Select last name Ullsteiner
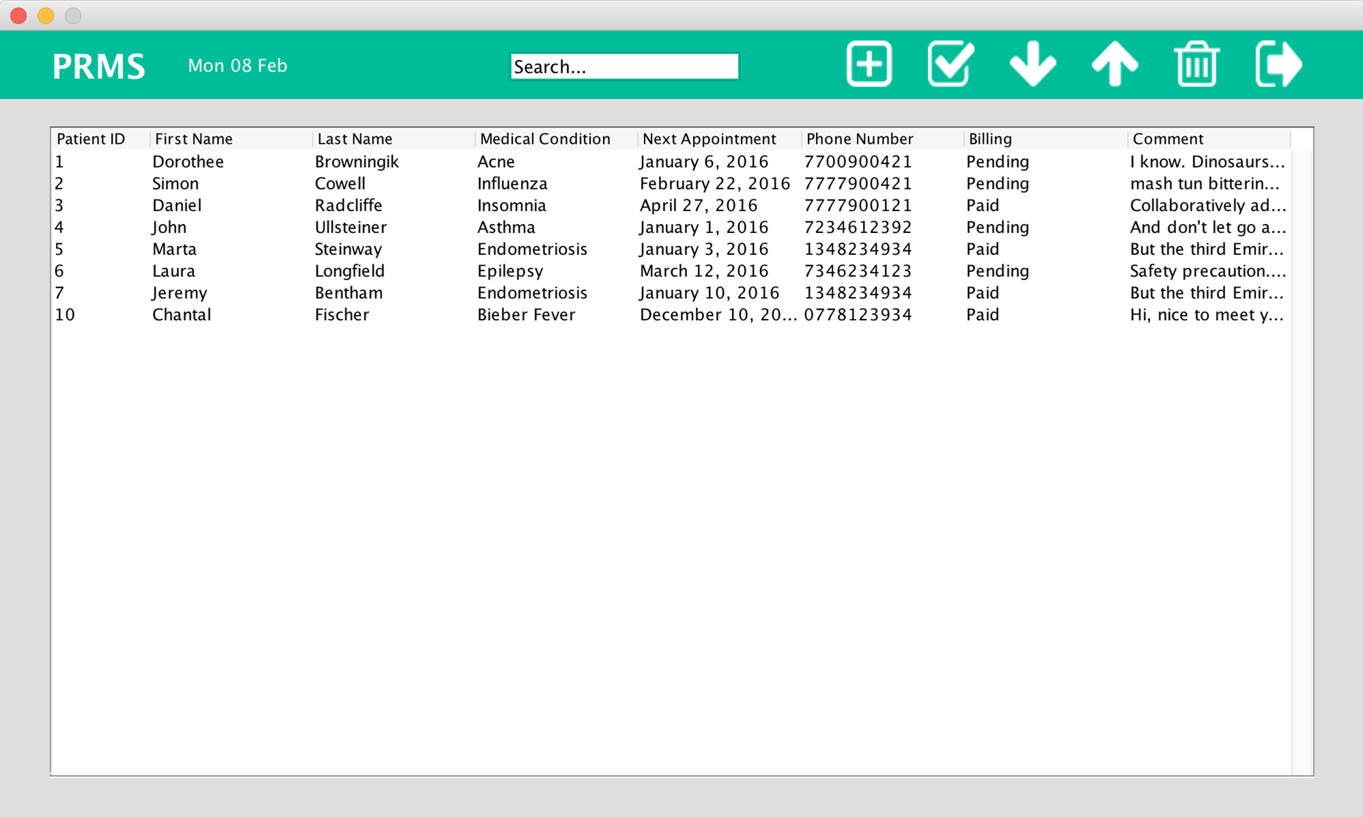Screen dimensions: 1363x817 [350, 227]
